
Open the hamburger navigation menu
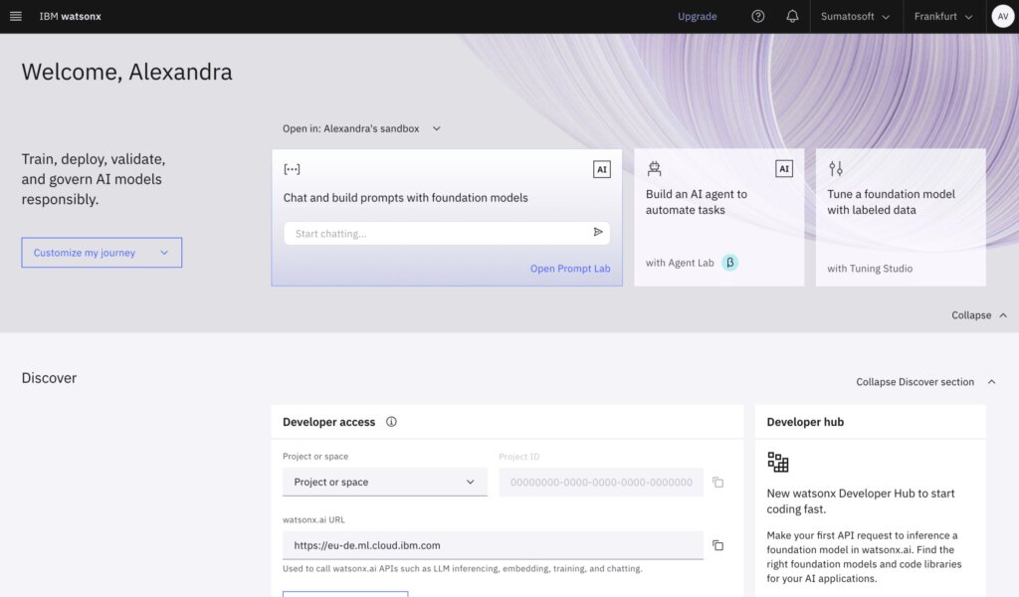16,16
